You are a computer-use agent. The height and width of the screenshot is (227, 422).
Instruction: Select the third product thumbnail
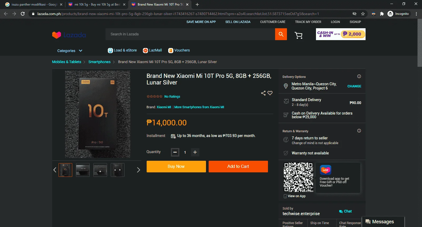pos(100,170)
